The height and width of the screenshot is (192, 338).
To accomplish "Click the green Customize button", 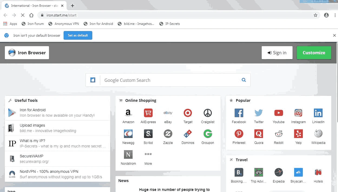I will (314, 53).
